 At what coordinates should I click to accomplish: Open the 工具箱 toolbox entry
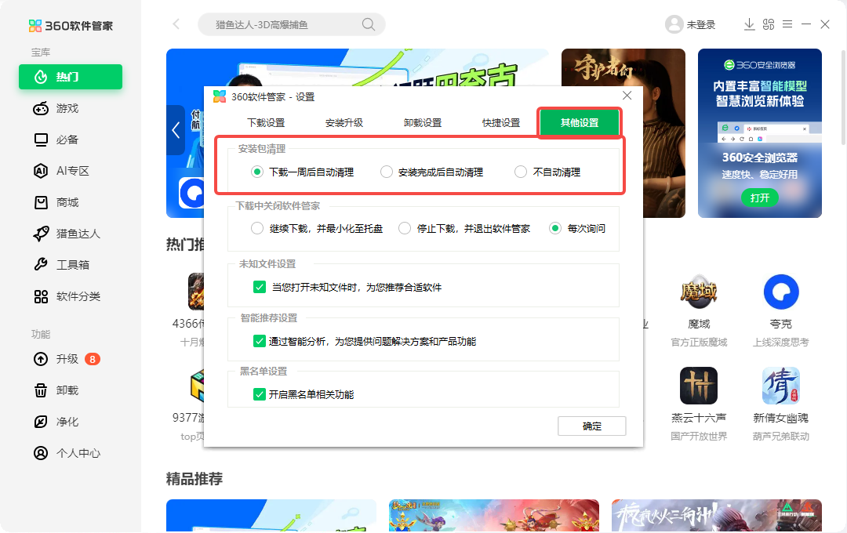62,265
